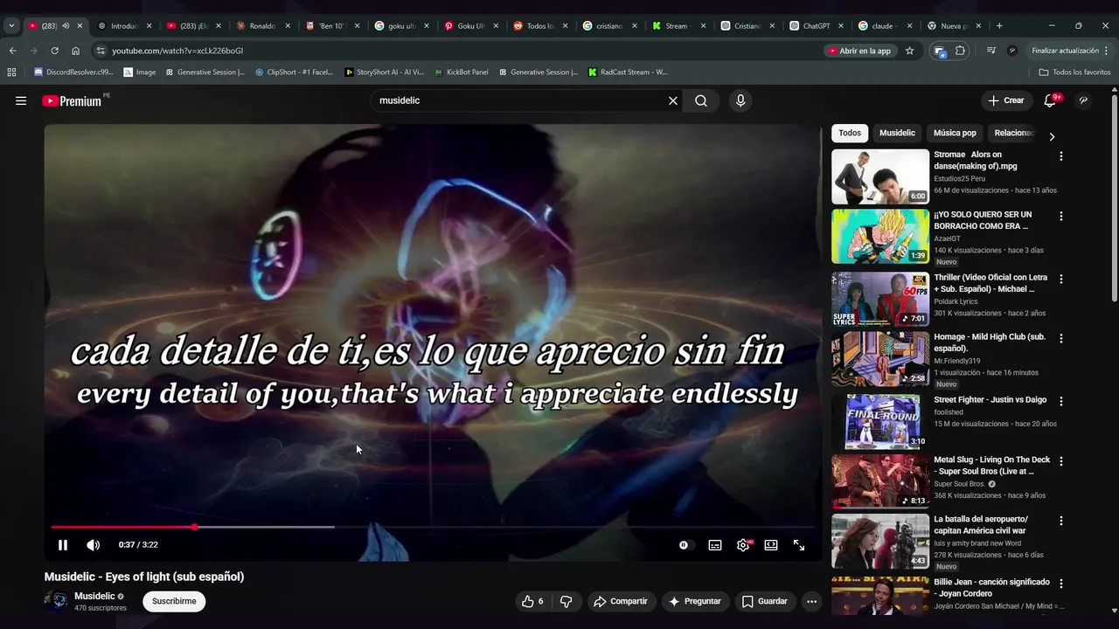Mute the video player volume
The image size is (1119, 629).
click(x=93, y=545)
